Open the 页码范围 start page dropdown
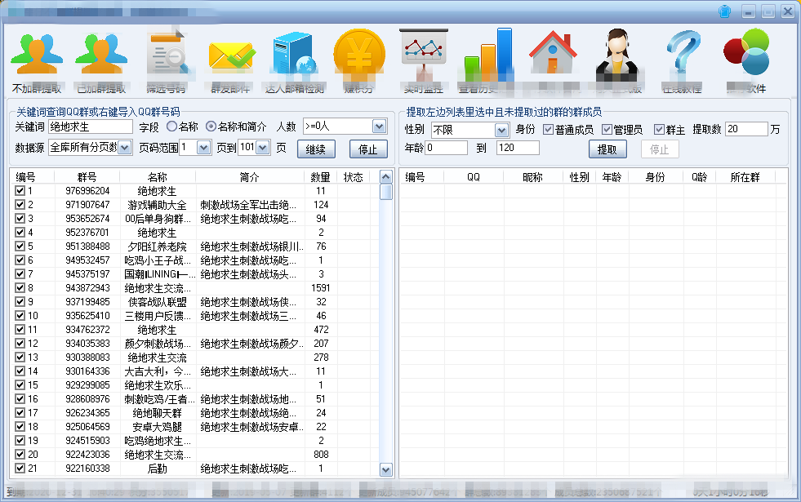 203,148
